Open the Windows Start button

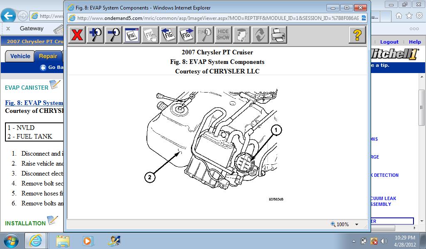[x=11, y=241]
